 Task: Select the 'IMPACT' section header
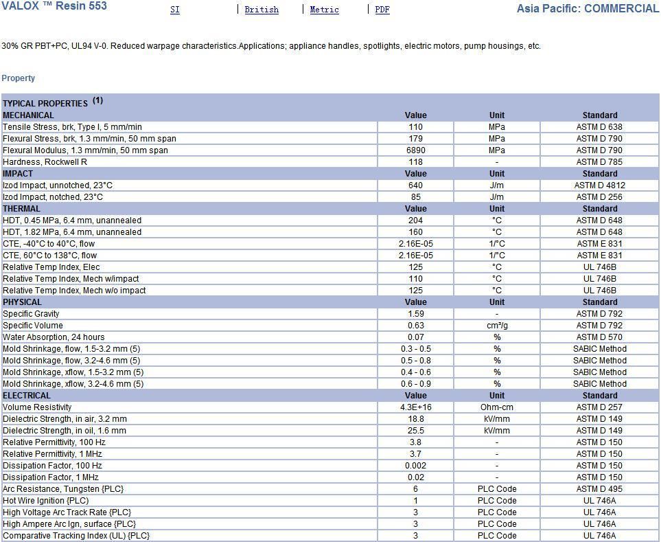18,174
